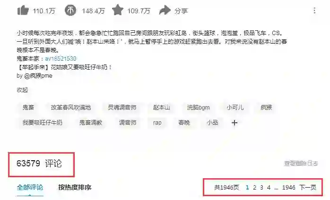Click the star favorite icon
Screen dimensions: 330x200
(118, 9)
